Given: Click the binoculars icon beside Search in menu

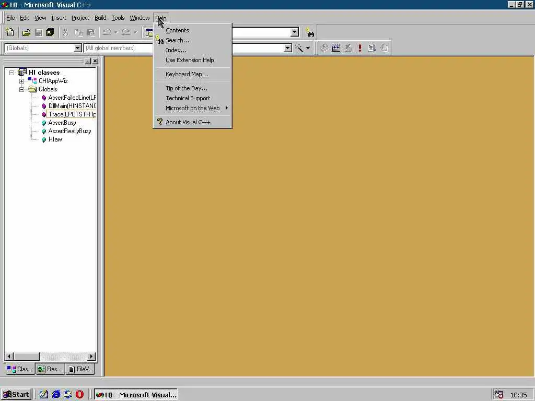Looking at the screenshot, I should 160,40.
